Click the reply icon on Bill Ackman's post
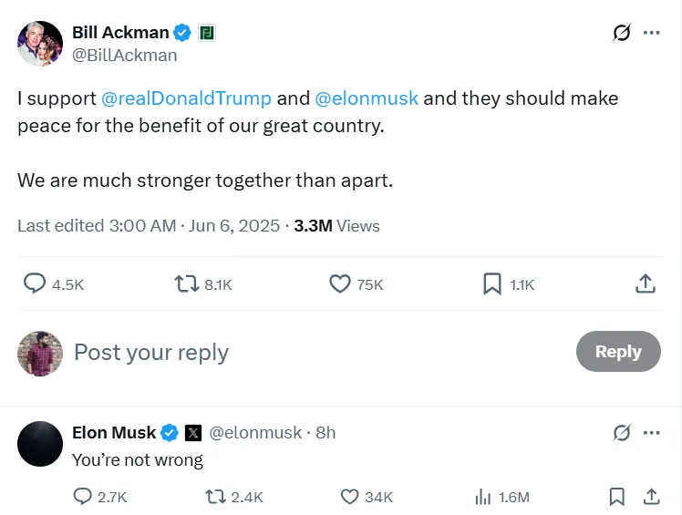Screen dimensions: 682x515 [x=35, y=284]
